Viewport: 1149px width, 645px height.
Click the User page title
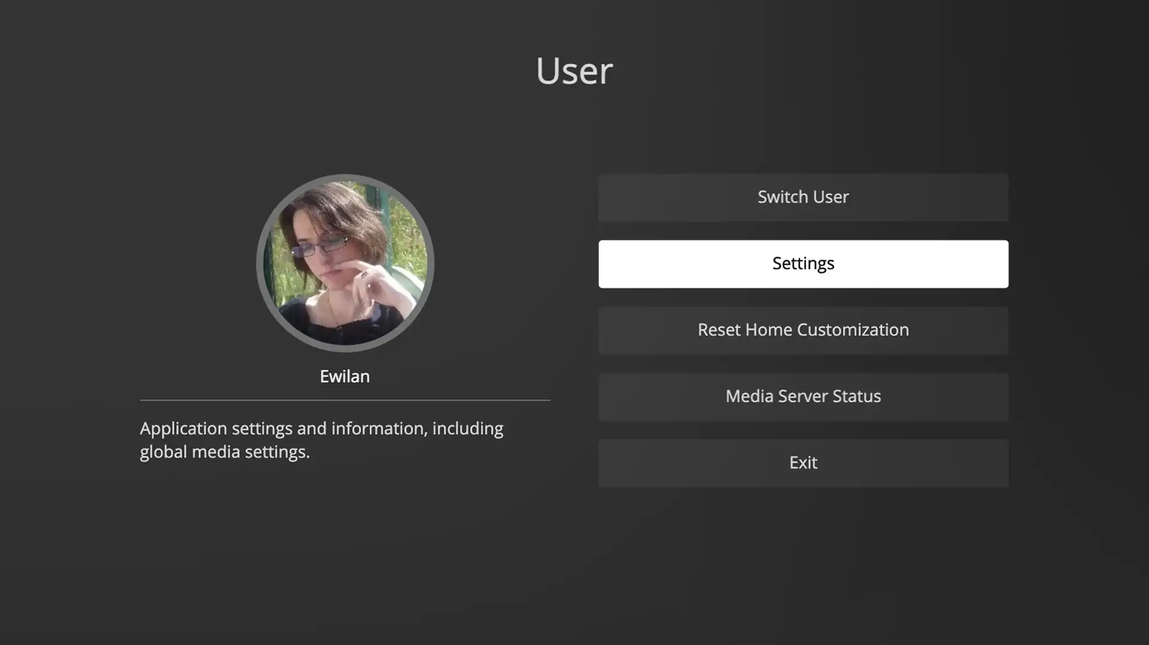coord(574,70)
